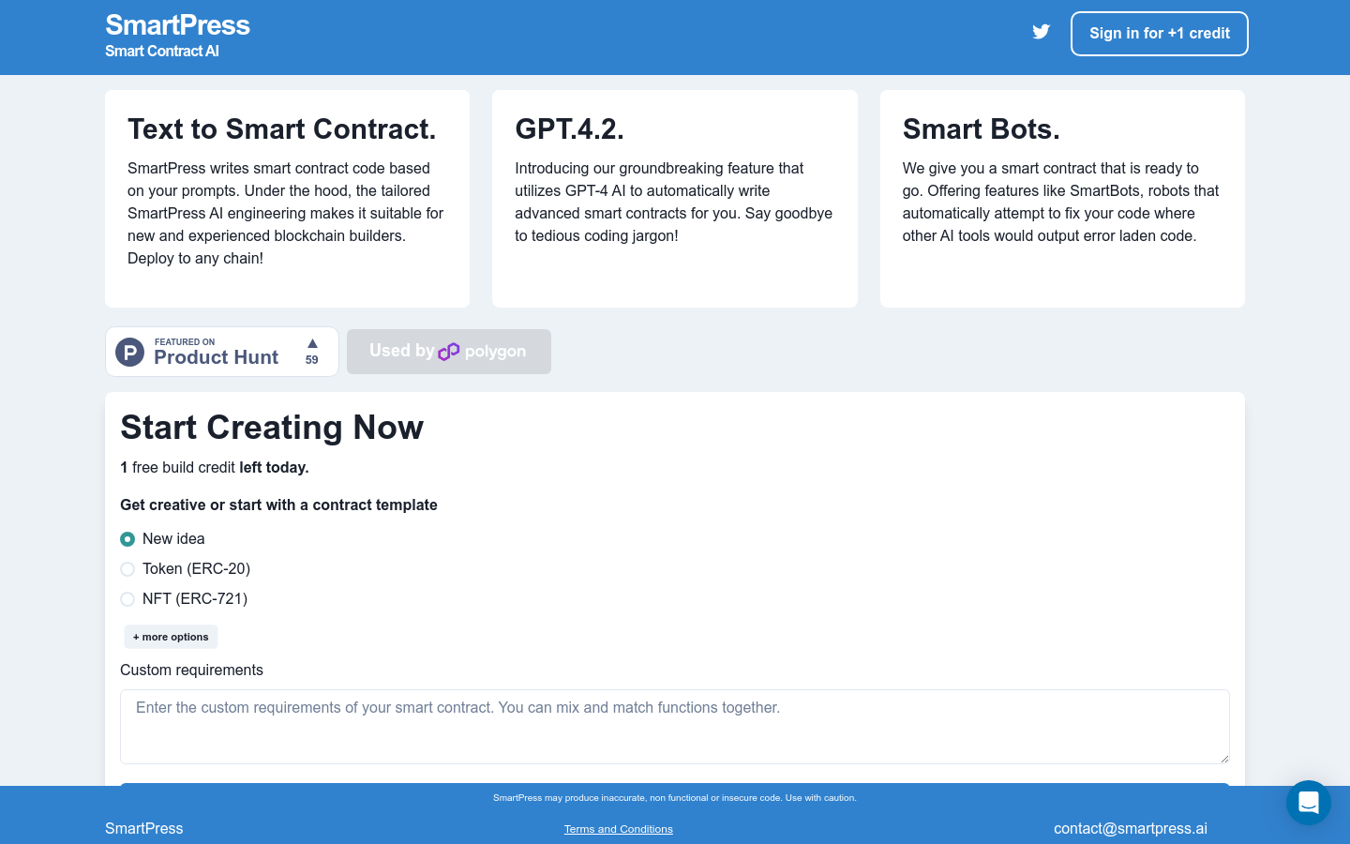Viewport: 1350px width, 844px height.
Task: Open the Terms and Conditions link
Action: (619, 829)
